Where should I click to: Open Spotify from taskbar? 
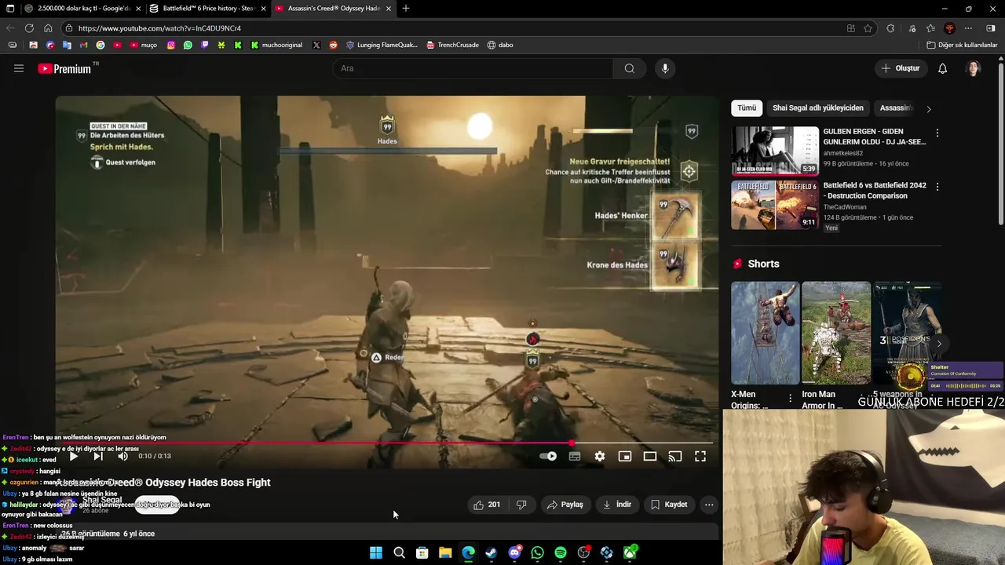coord(561,553)
